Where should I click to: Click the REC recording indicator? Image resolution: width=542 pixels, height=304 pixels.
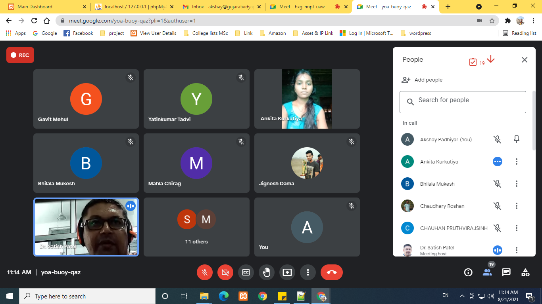20,55
